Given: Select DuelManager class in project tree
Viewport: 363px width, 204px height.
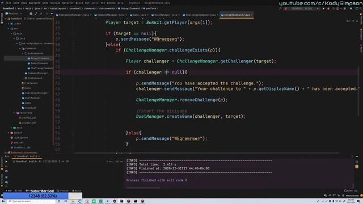Looking at the screenshot, I should pos(31,98).
